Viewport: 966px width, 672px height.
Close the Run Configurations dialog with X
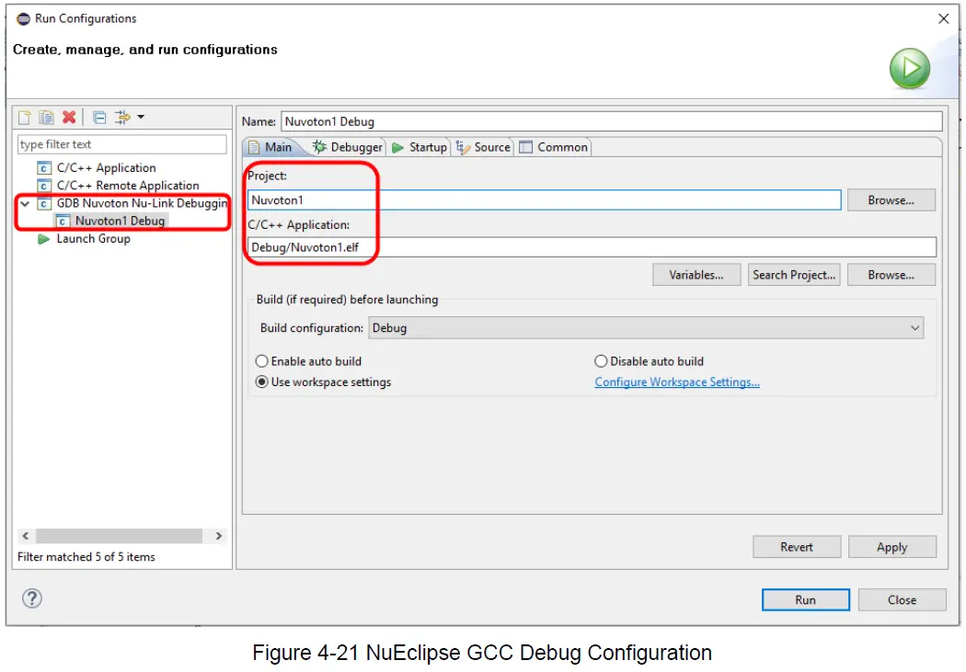point(943,19)
